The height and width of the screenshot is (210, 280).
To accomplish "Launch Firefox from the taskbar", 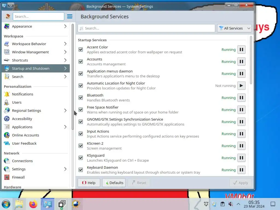I will click(x=33, y=204).
